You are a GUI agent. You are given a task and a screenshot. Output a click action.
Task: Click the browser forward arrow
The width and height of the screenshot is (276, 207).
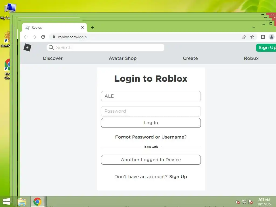34,37
